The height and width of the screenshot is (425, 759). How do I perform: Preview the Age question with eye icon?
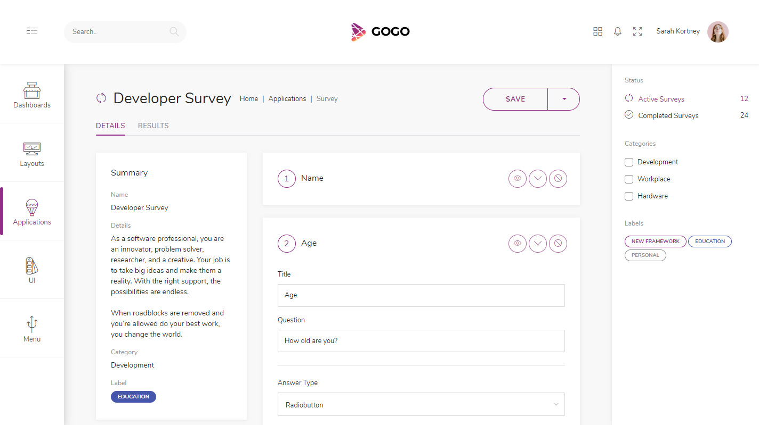[517, 244]
